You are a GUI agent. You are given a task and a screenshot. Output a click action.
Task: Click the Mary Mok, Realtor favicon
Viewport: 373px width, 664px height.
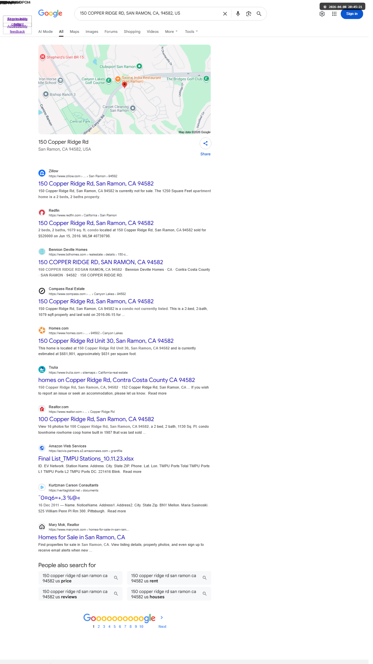tap(42, 527)
